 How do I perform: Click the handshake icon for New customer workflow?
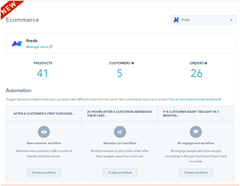pos(44,132)
